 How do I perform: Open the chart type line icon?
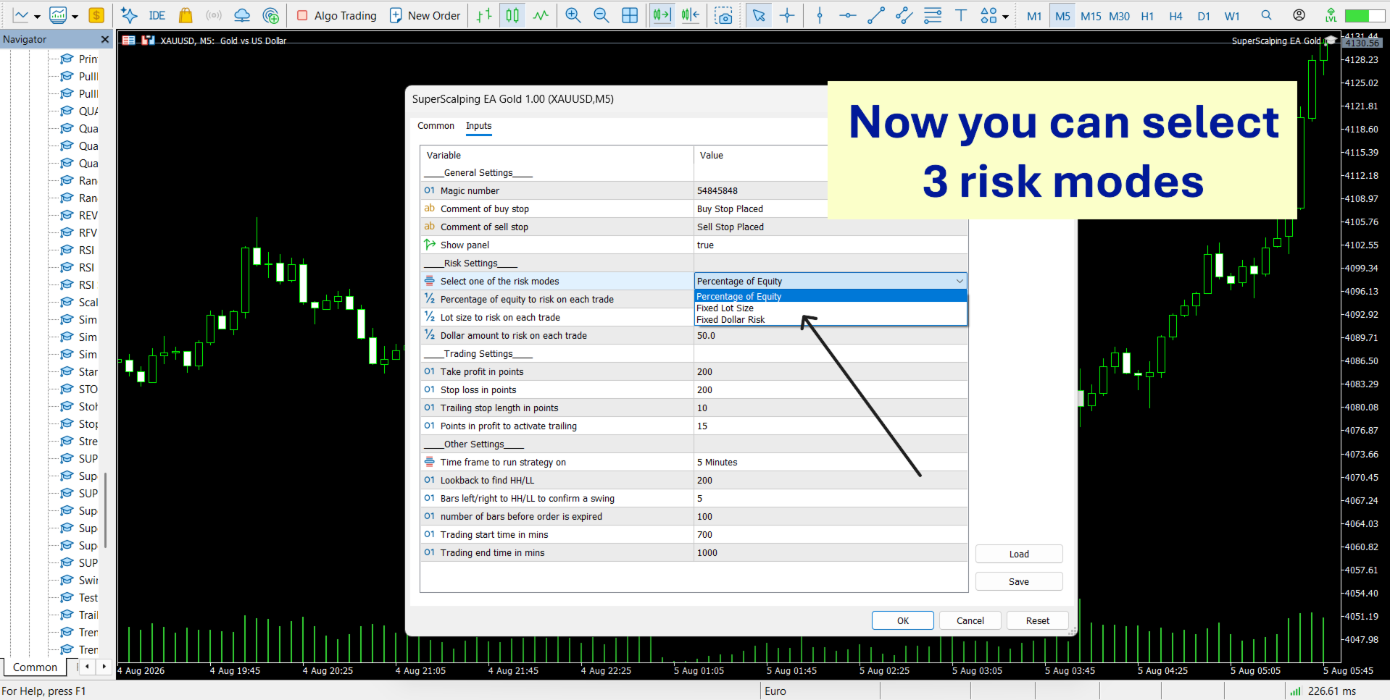(x=21, y=15)
